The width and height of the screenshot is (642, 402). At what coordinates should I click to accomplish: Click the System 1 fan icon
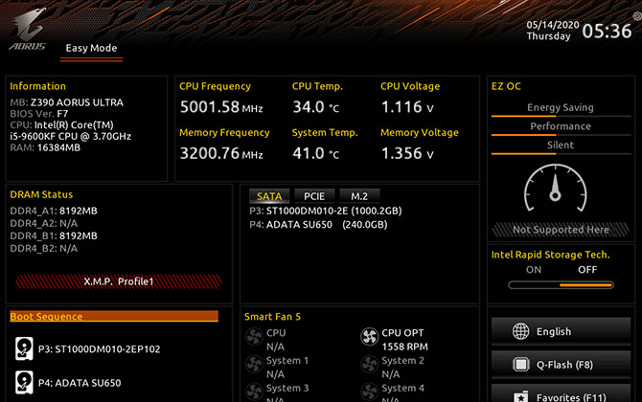pos(254,365)
